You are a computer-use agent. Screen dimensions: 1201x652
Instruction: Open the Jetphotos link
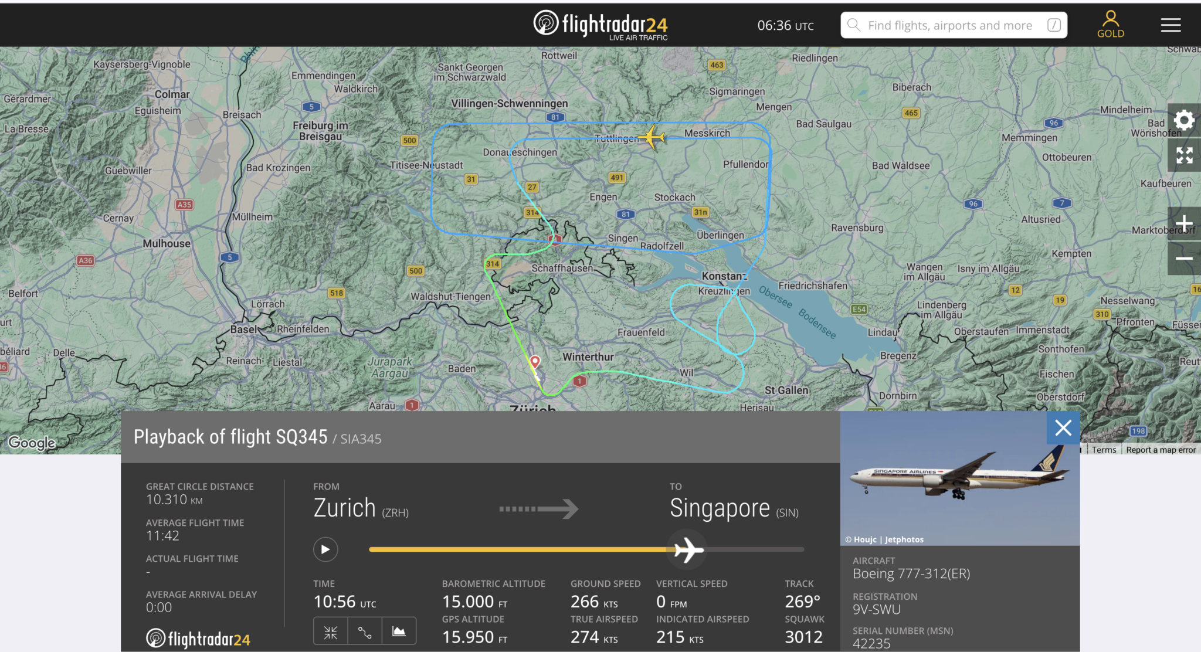(904, 539)
